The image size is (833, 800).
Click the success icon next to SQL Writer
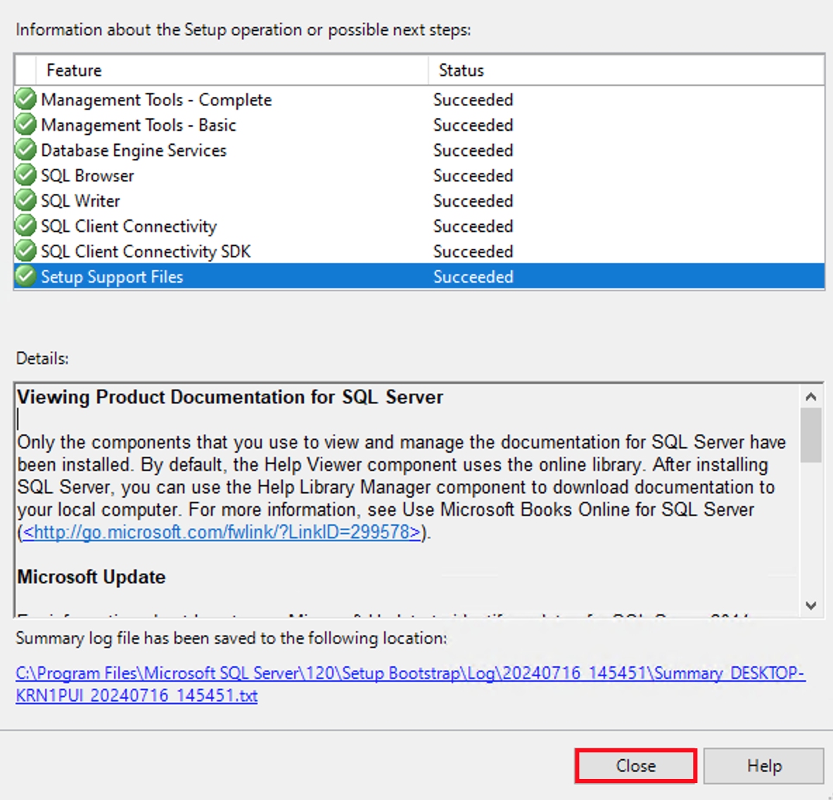[x=25, y=200]
